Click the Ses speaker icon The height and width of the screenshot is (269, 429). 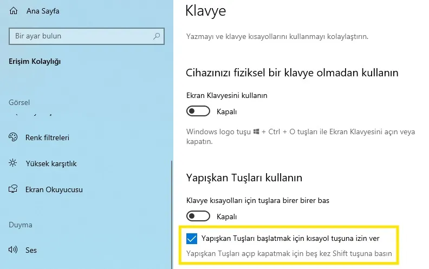tap(14, 250)
